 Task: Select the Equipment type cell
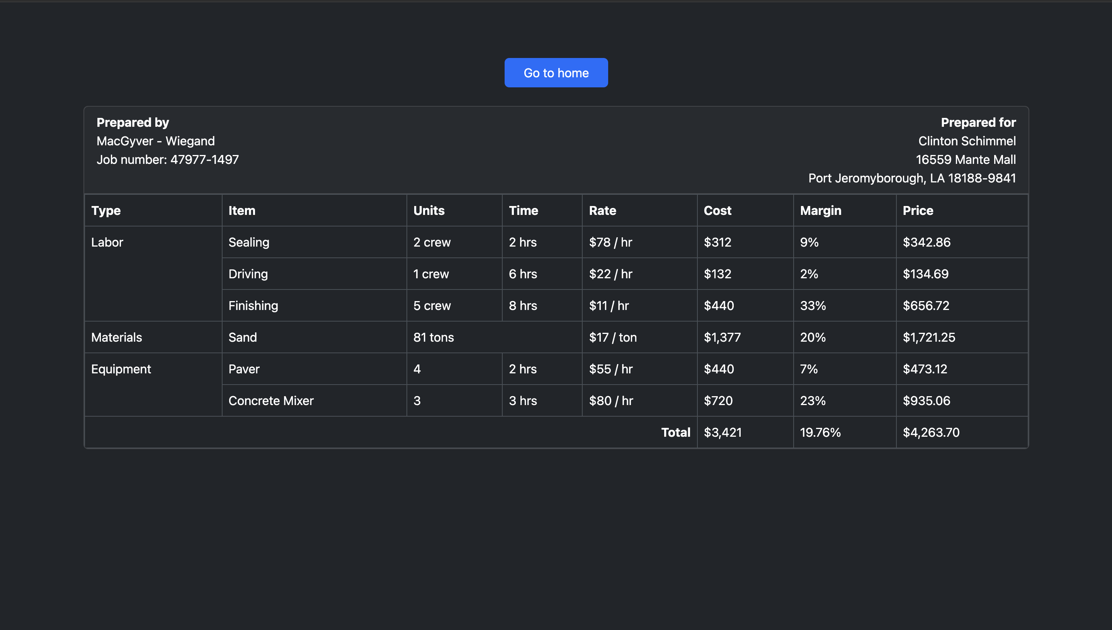153,385
